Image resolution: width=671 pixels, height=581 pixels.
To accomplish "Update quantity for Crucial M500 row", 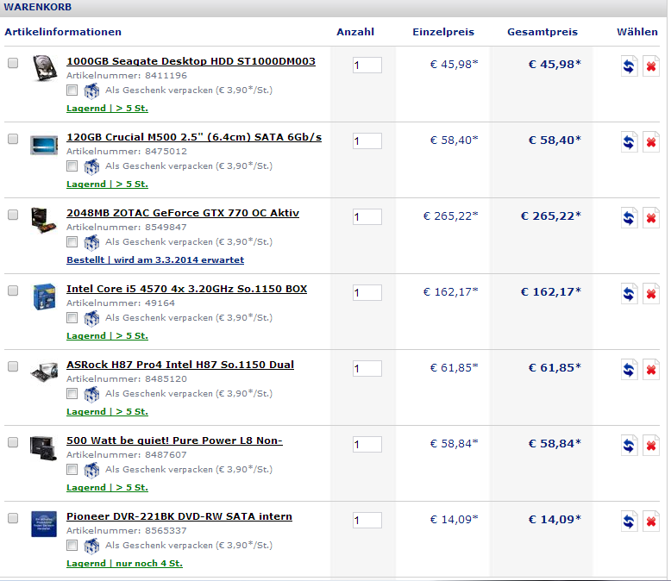I will tap(629, 142).
